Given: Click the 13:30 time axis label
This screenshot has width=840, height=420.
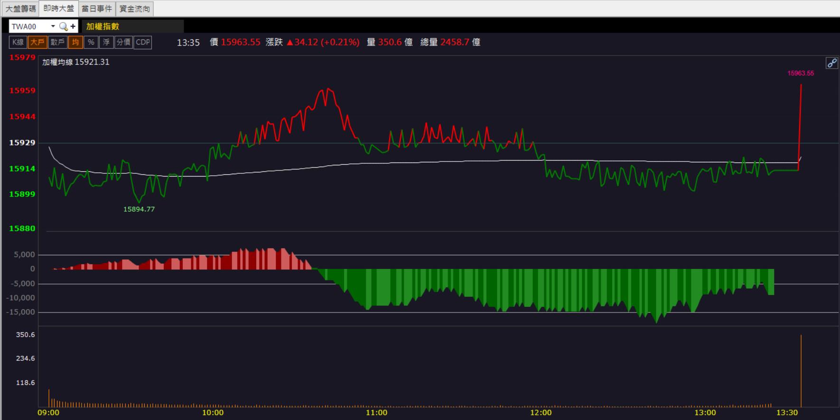Looking at the screenshot, I should (787, 412).
